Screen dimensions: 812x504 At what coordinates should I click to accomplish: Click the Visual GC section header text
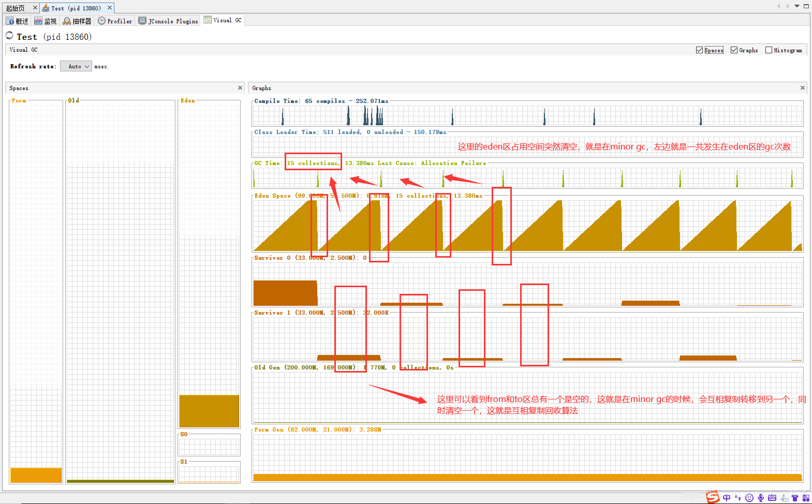[23, 50]
